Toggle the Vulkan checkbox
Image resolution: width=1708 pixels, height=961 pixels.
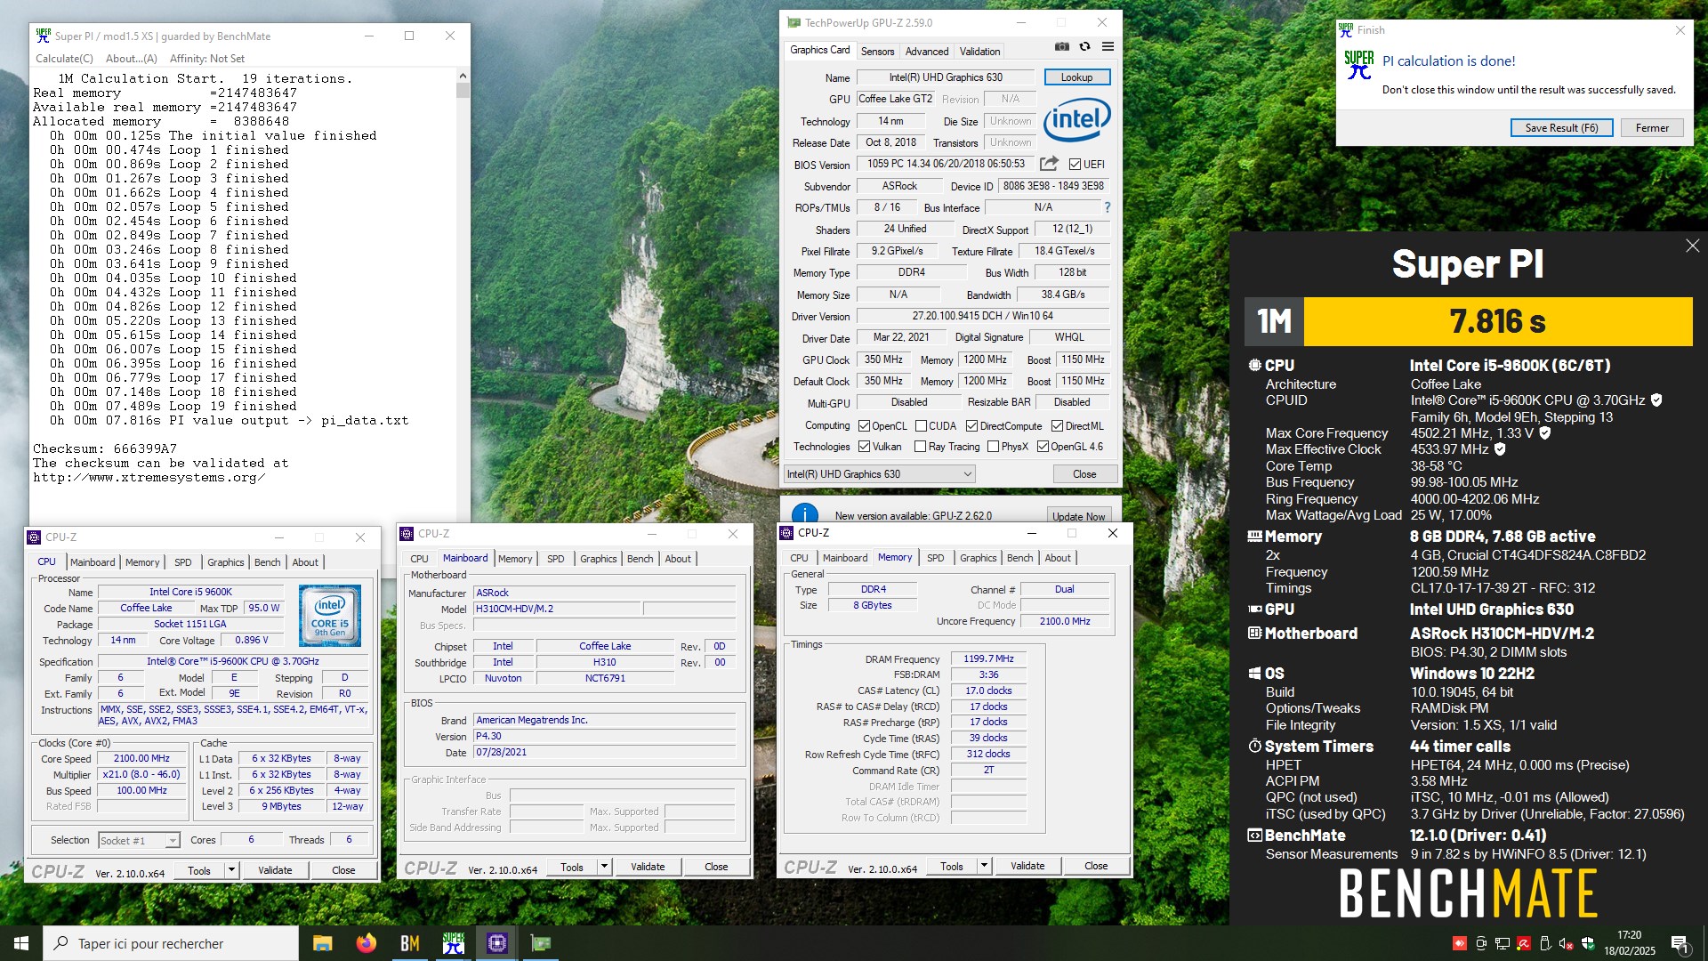click(864, 447)
